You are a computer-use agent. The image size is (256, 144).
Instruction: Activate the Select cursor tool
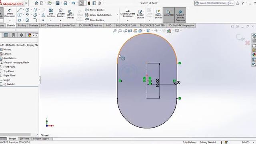click(x=81, y=3)
